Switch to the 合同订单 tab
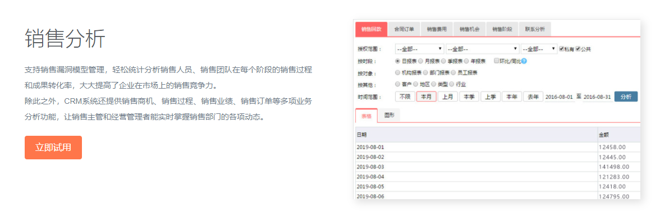 404,30
